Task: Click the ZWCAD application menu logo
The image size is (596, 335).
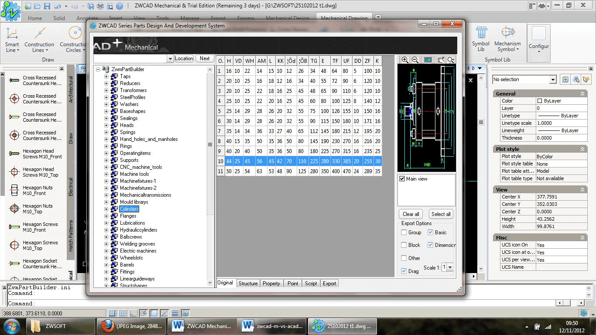Action: tap(10, 11)
